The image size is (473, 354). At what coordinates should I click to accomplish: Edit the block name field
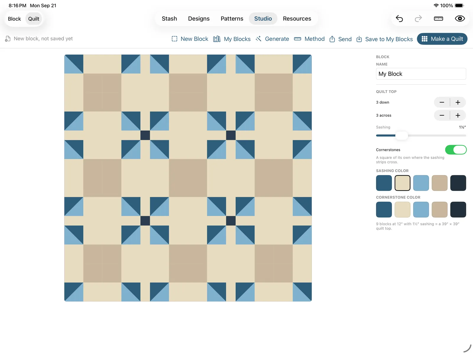point(421,74)
